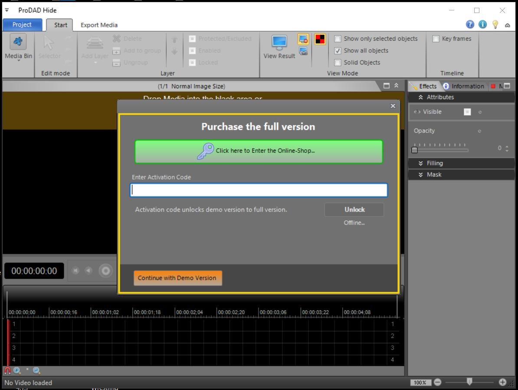Click the round play/record playback button

pos(106,271)
